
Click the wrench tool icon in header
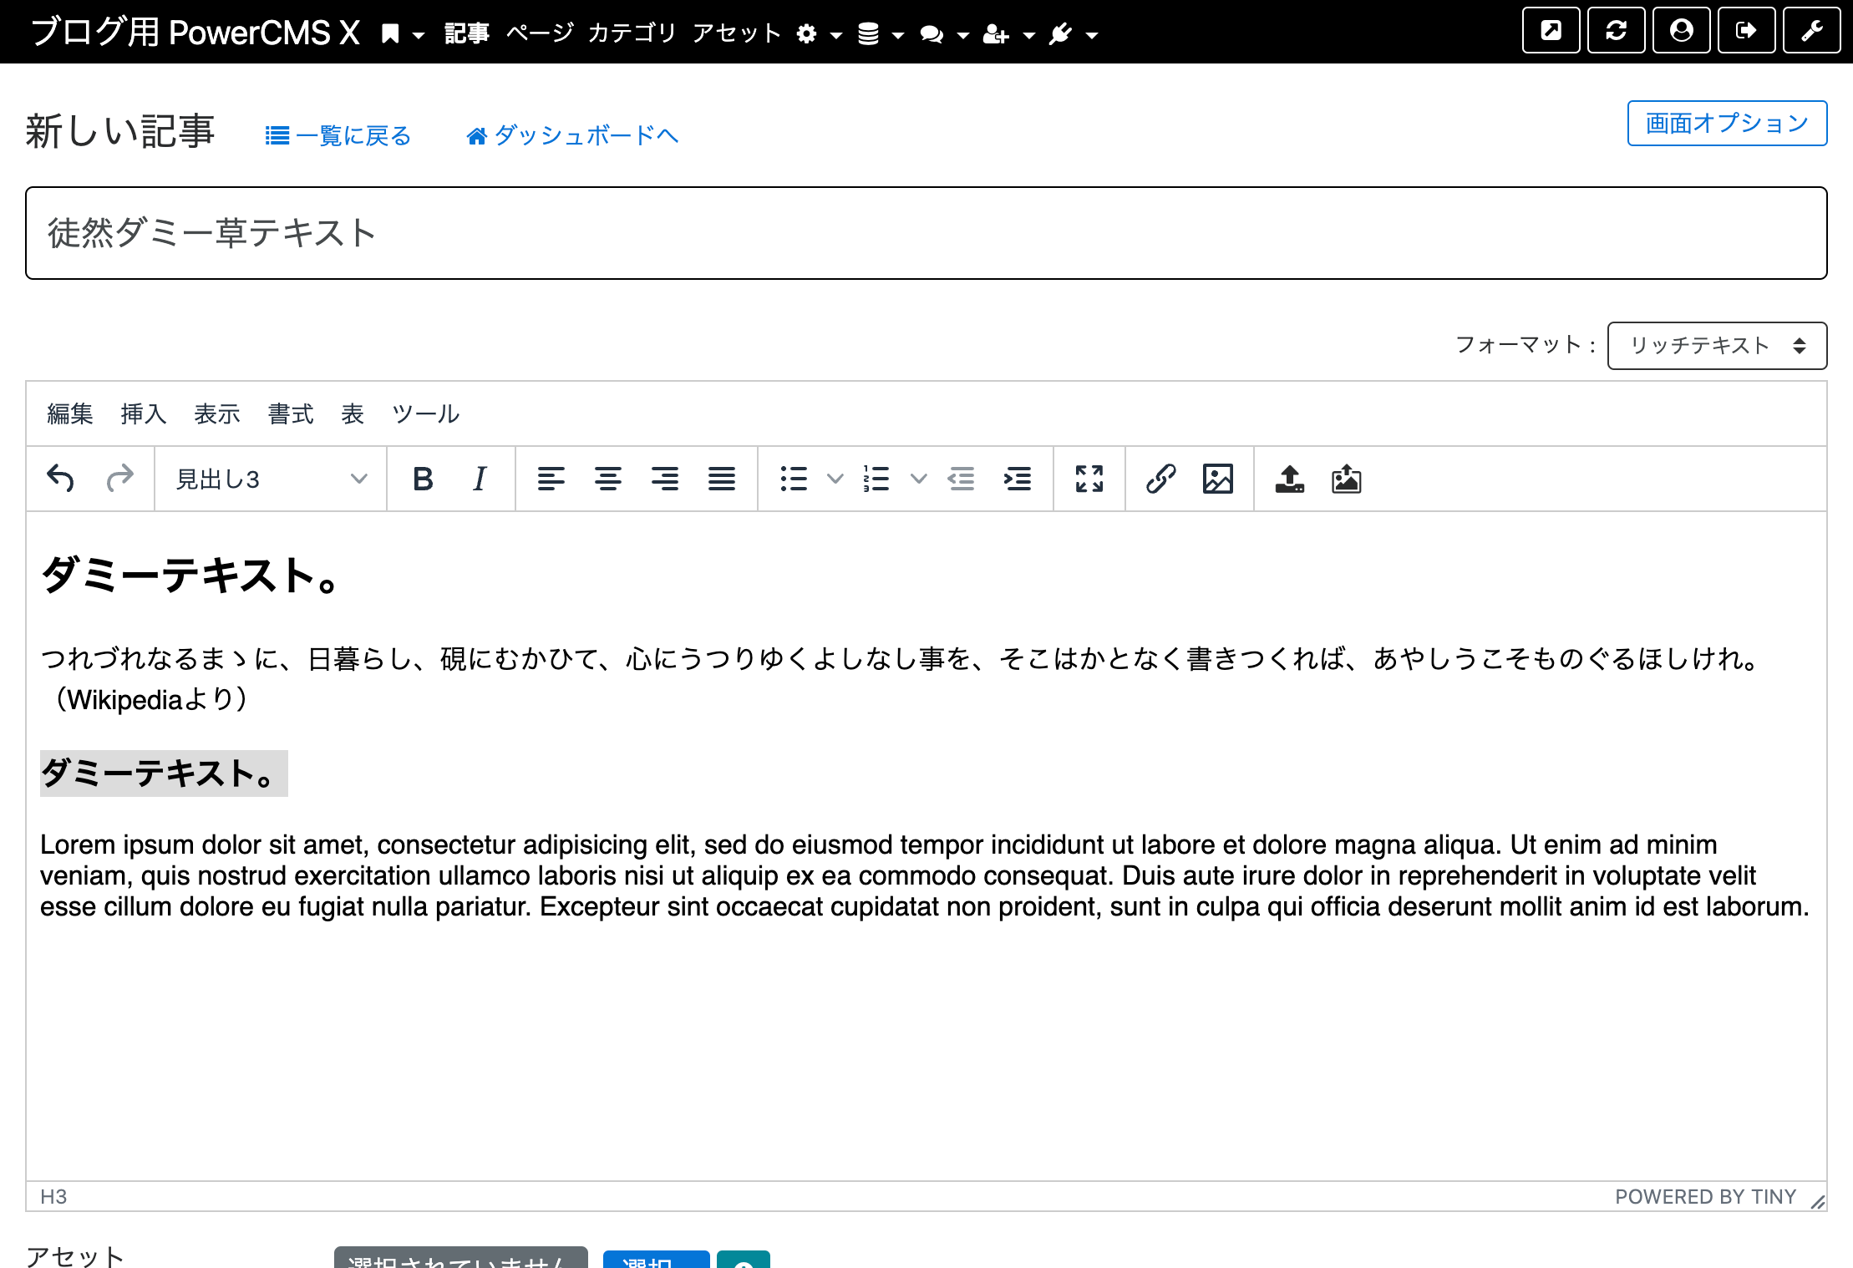[x=1812, y=31]
